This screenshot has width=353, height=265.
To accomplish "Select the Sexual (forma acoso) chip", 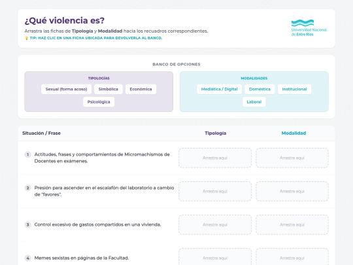I will coord(66,89).
